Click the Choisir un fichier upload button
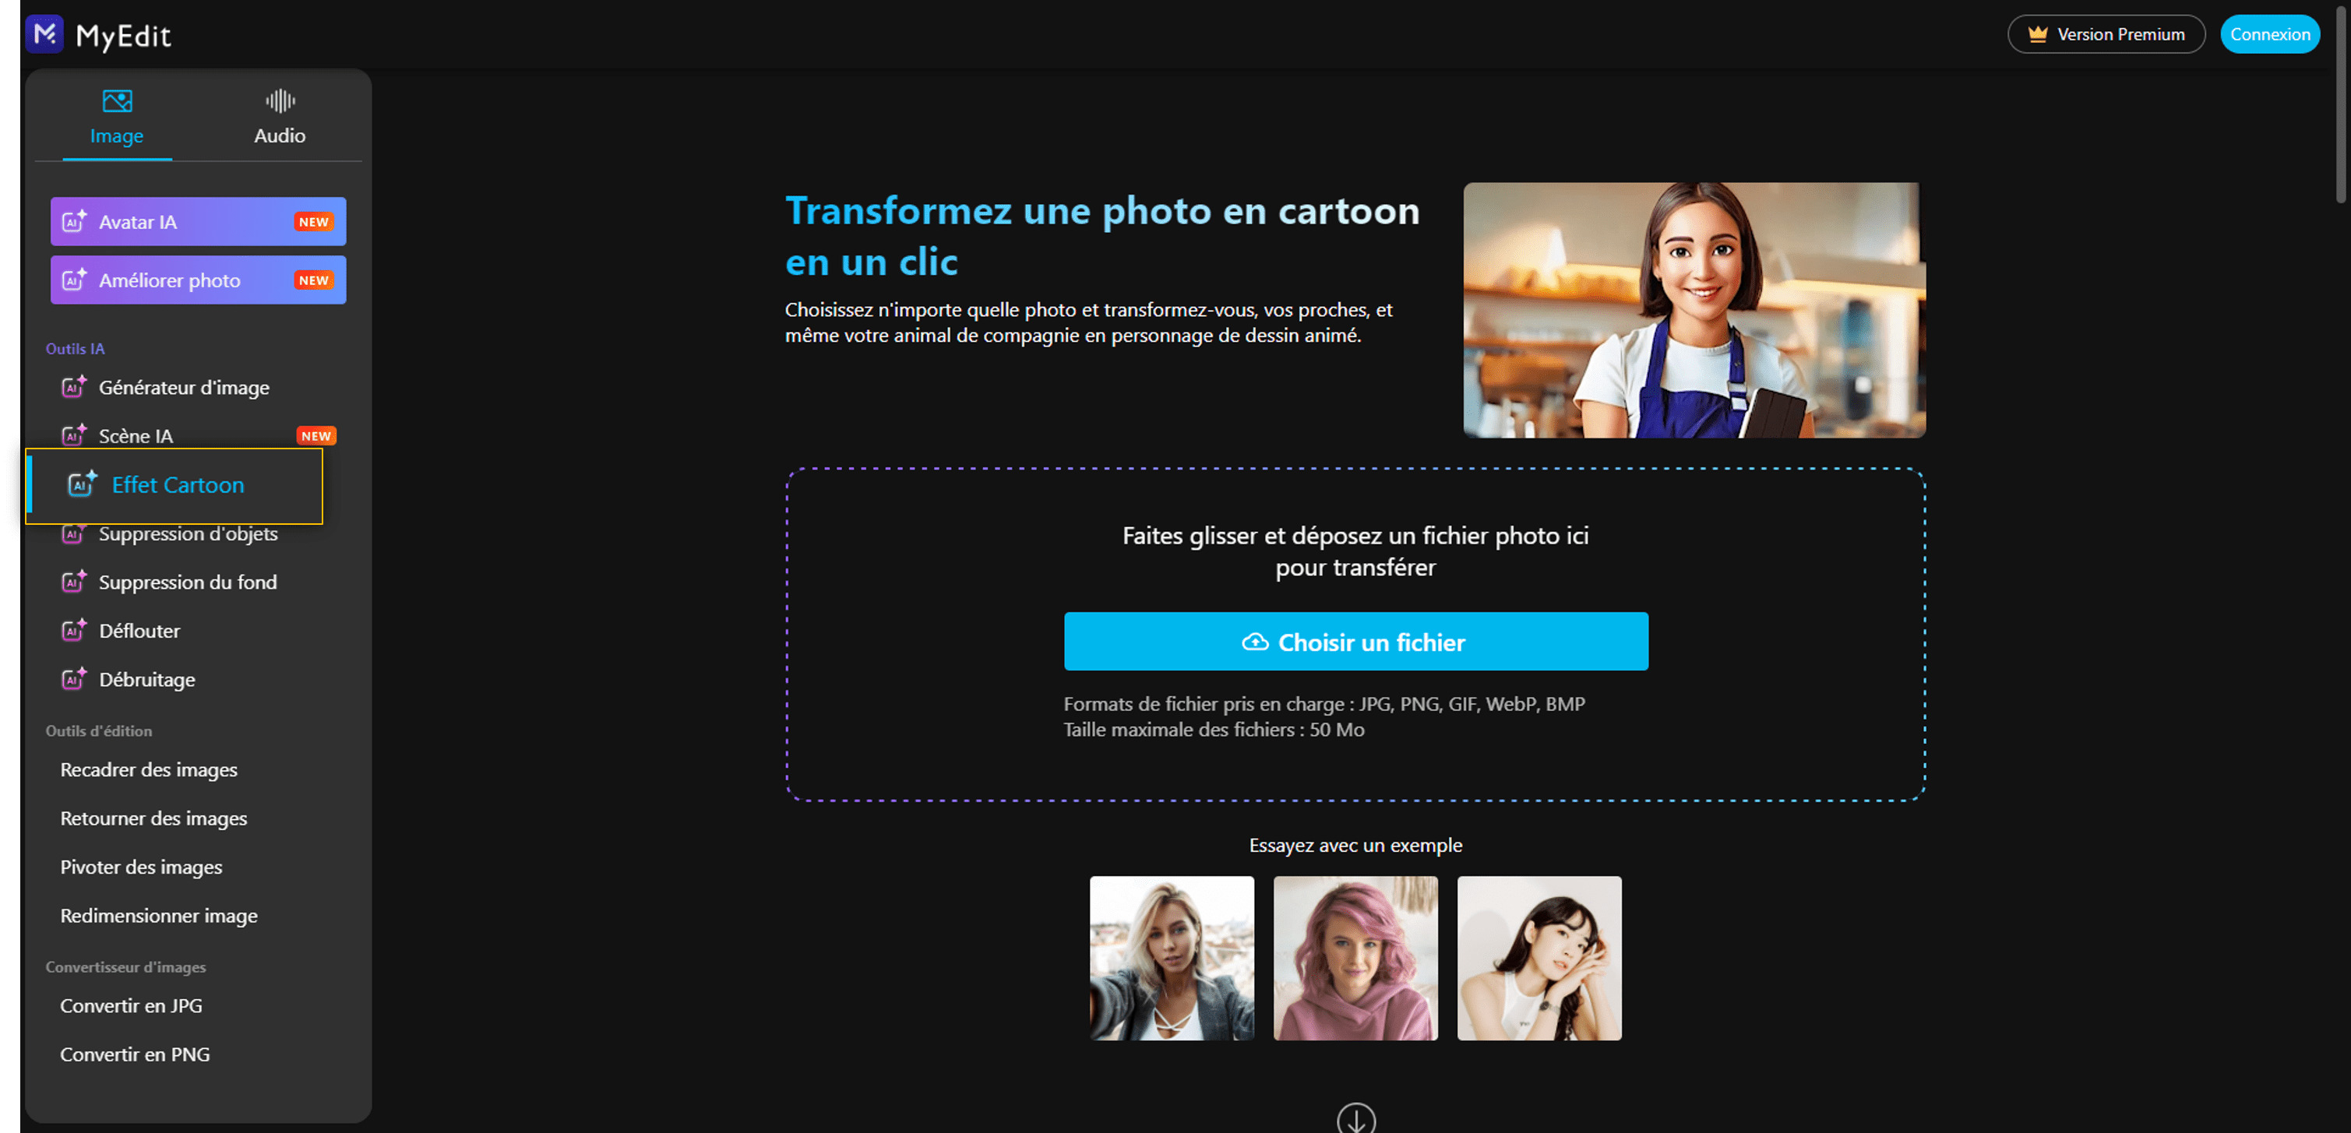Screen dimensions: 2351x1133 [1356, 642]
